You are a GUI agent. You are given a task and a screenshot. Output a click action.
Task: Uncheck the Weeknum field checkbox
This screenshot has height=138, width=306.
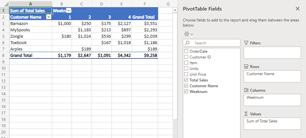pos(186,91)
